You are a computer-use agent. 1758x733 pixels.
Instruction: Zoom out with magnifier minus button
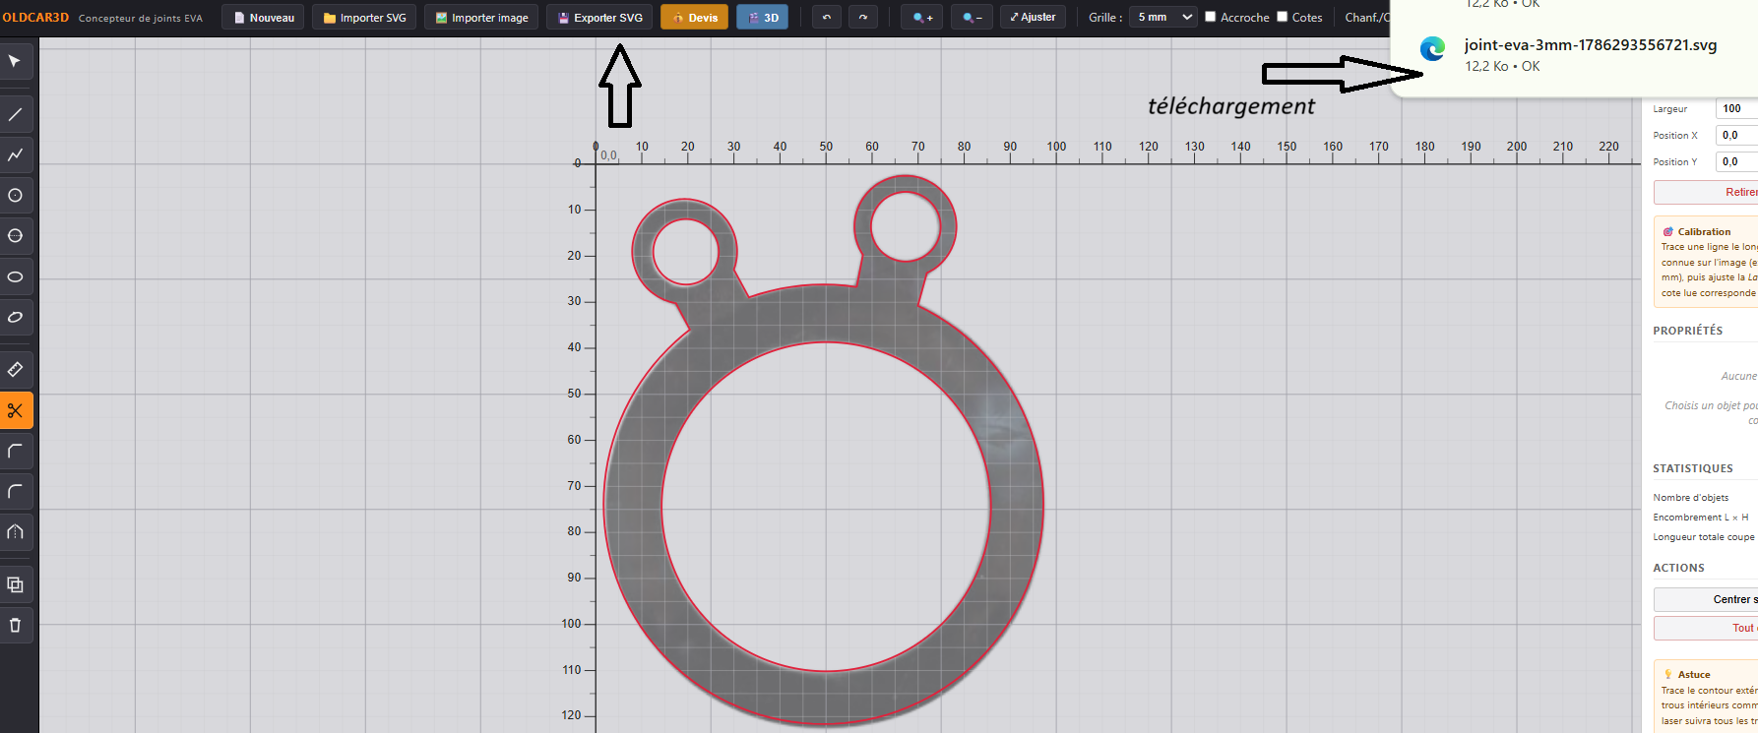pos(973,18)
